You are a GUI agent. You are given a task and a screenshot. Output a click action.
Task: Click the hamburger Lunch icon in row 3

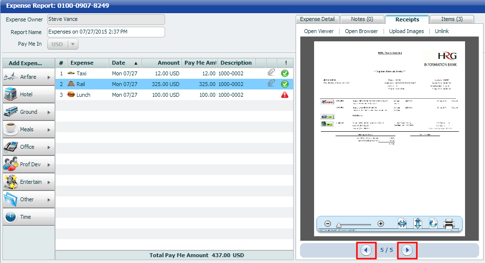(71, 94)
